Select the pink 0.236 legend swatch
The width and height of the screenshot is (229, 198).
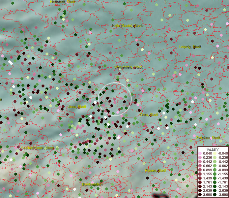point(200,157)
